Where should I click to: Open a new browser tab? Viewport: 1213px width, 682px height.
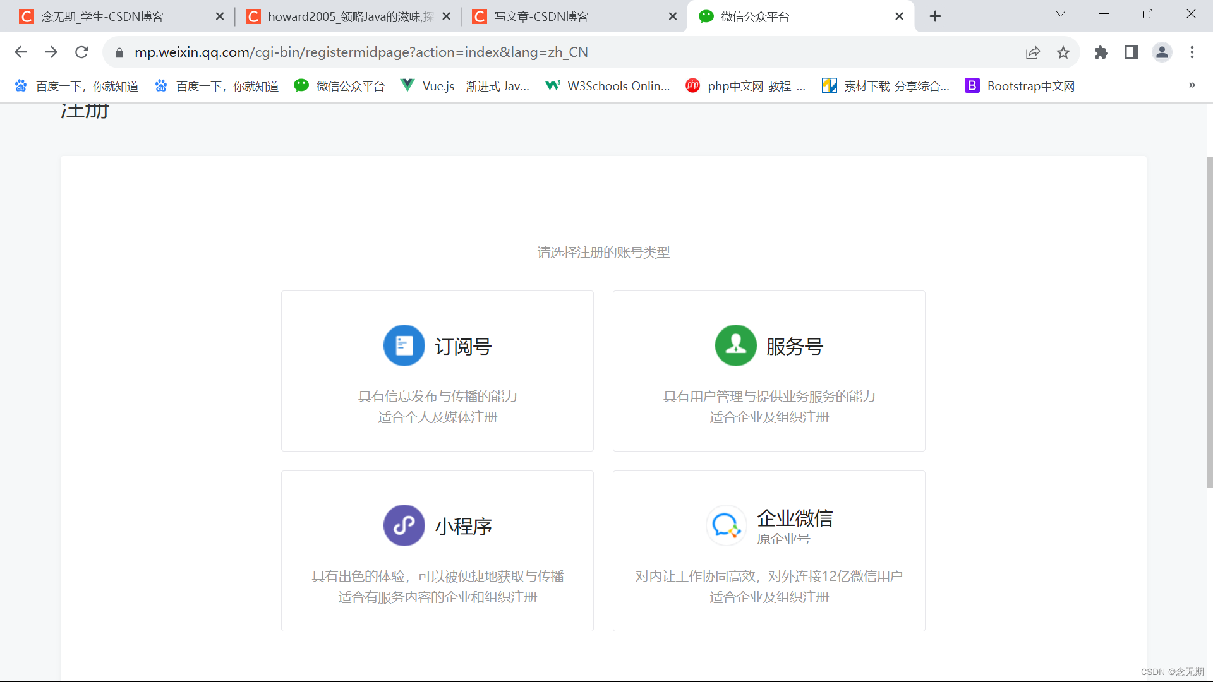[x=936, y=16]
